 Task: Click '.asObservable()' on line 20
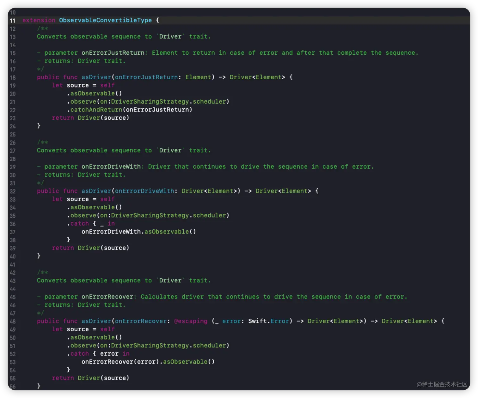[x=95, y=93]
